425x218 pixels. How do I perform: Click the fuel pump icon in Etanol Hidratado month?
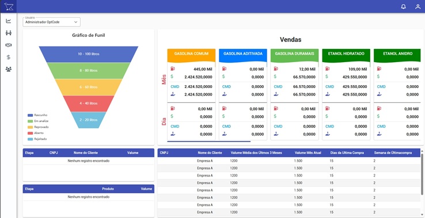[x=328, y=69]
